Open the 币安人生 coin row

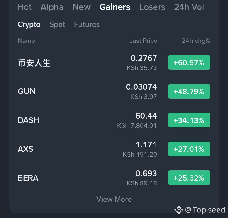34,63
